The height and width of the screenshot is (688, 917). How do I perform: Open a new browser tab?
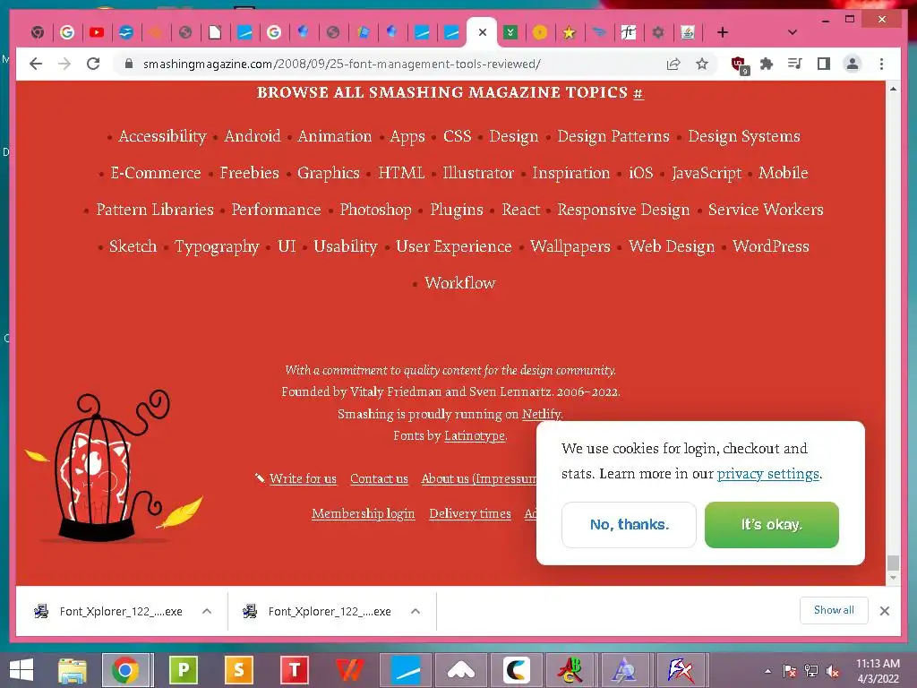pyautogui.click(x=723, y=32)
